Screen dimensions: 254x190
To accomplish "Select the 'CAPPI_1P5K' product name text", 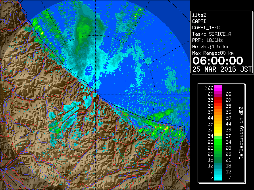I will point(206,28).
